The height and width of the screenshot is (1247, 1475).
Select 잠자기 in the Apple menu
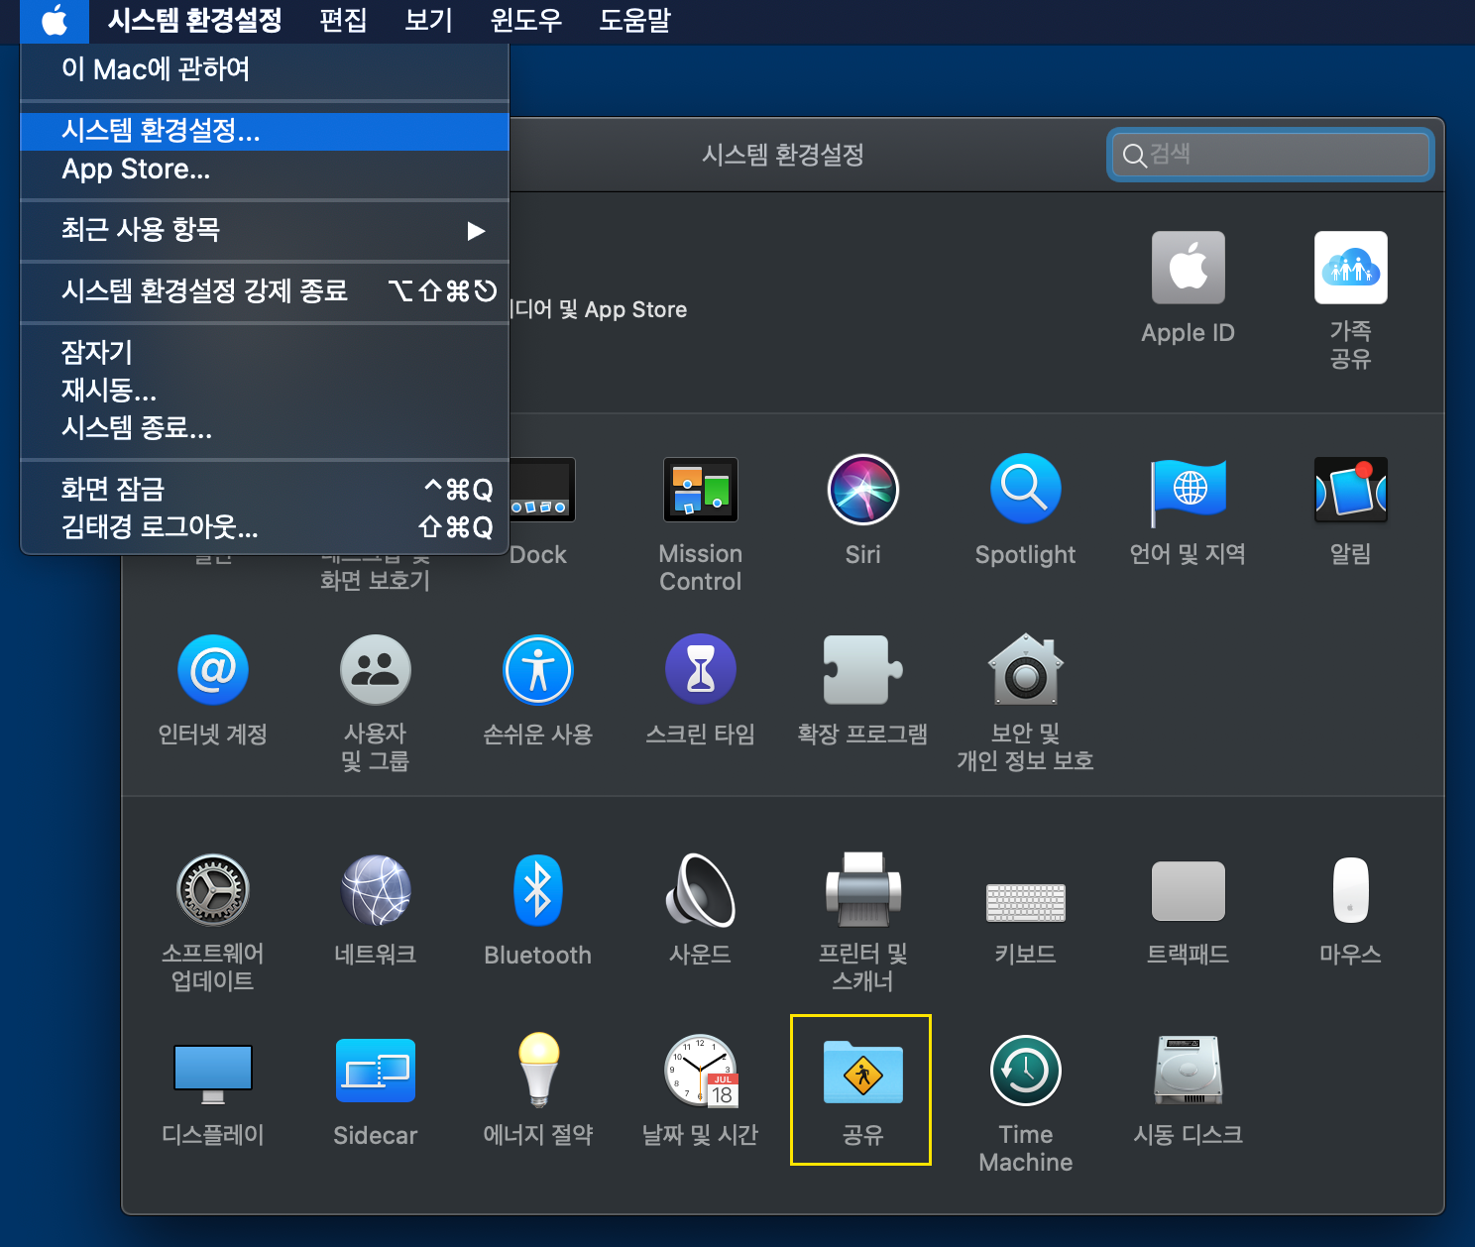[265, 352]
